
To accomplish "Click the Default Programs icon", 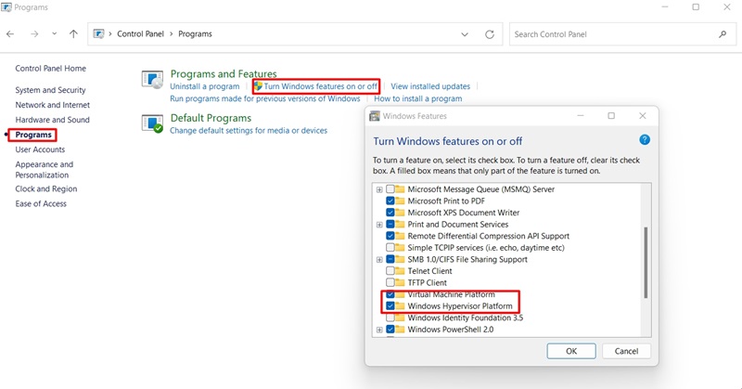I will pos(152,123).
